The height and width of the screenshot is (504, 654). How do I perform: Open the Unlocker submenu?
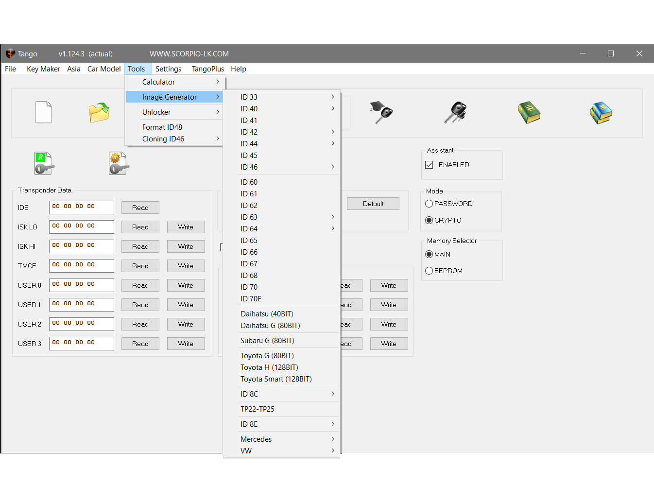click(x=174, y=112)
